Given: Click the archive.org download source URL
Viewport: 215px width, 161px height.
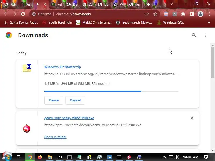Looking at the screenshot, I should pos(111,74).
